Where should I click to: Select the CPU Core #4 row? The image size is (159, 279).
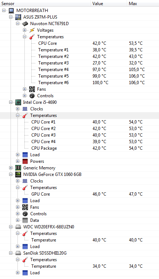pos(79,142)
